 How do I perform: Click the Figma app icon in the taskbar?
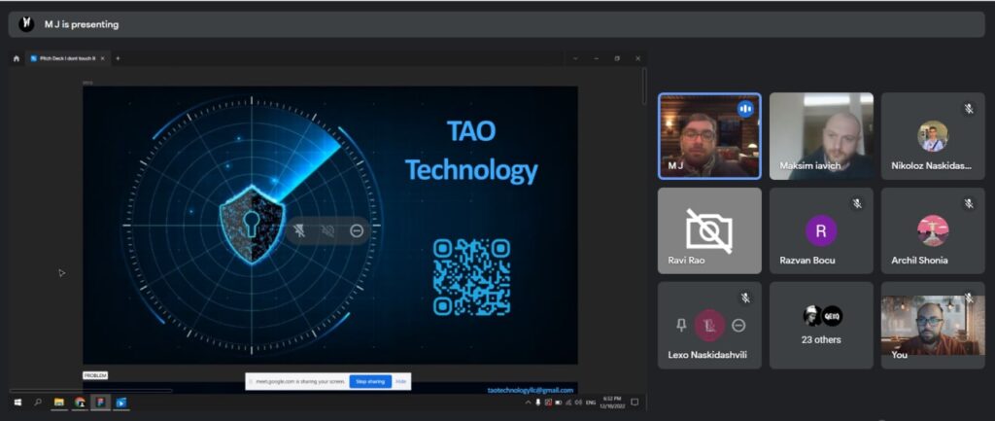[100, 402]
